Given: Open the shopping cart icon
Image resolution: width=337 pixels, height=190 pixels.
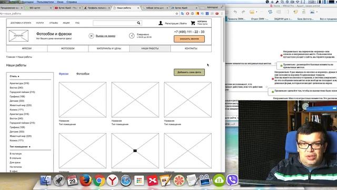Looking at the screenshot, I should pos(193,23).
